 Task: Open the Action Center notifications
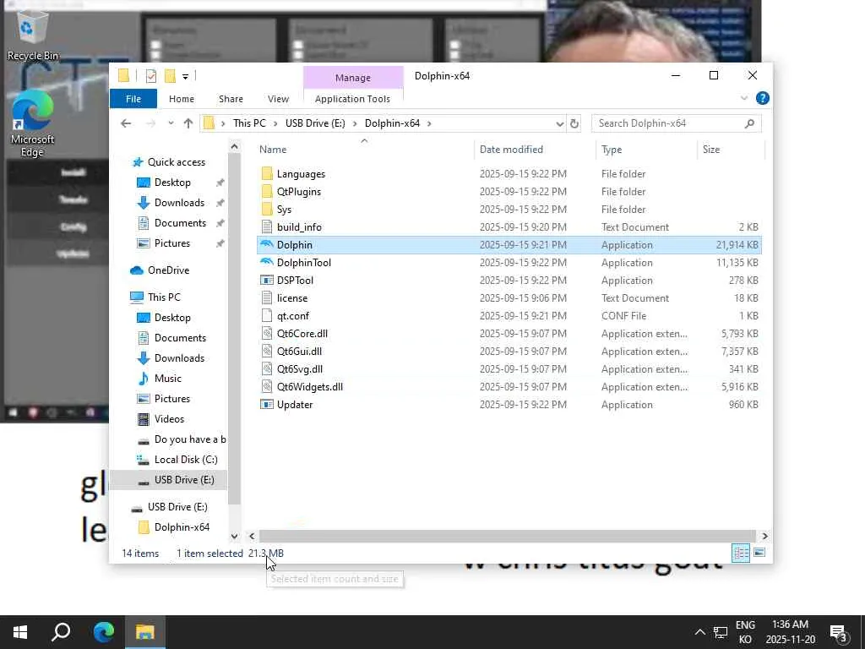(x=839, y=633)
